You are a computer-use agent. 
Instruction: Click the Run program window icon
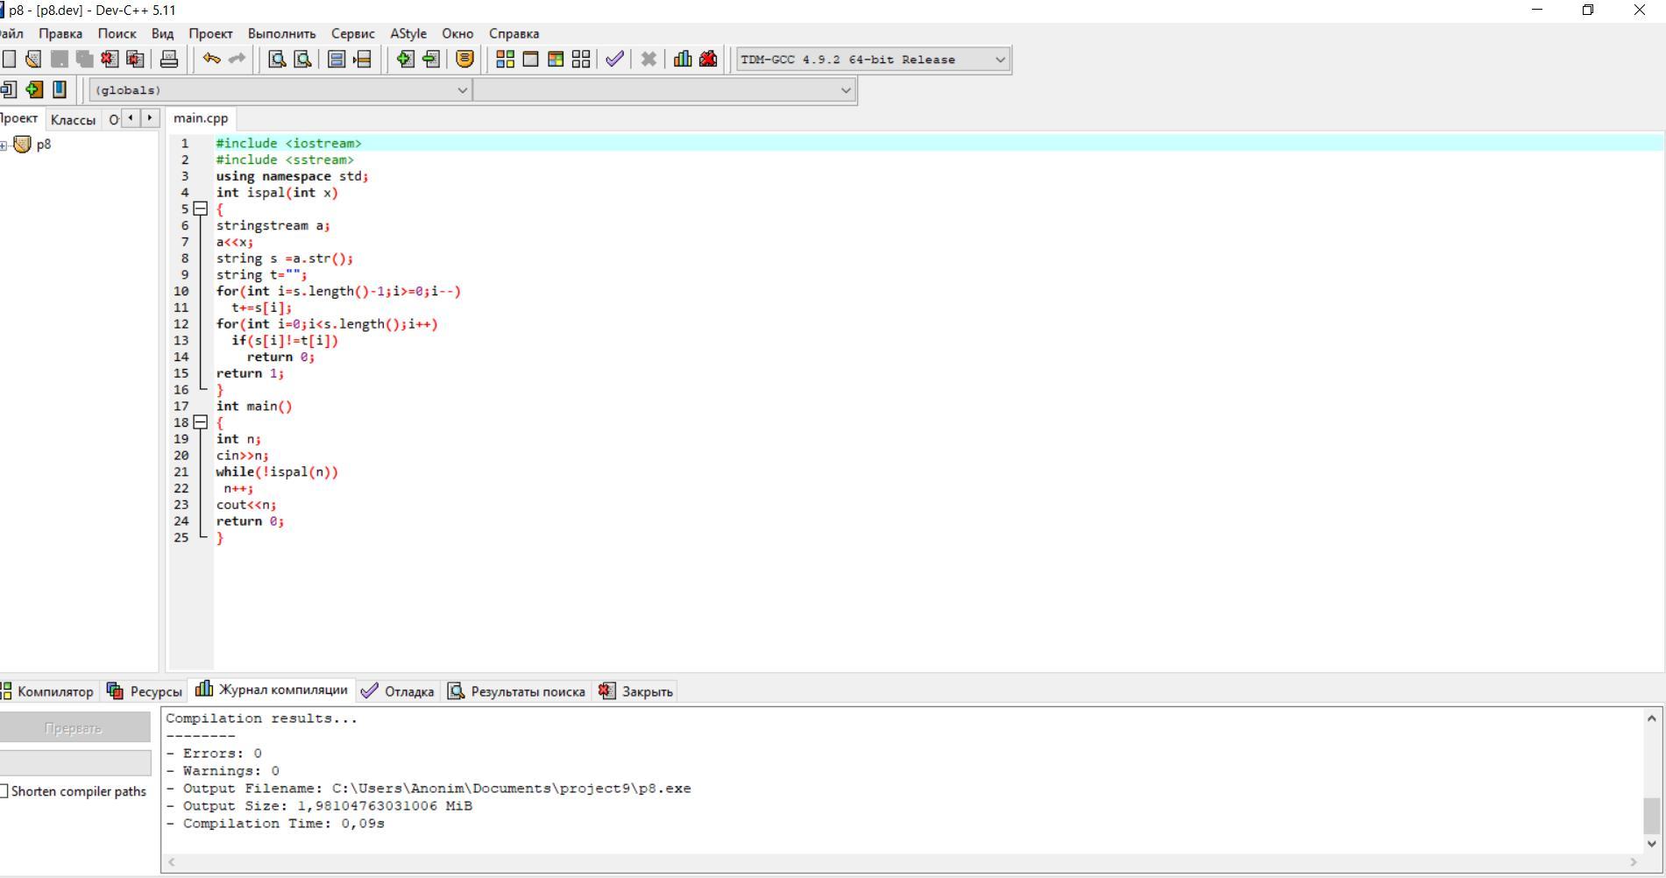coord(530,59)
